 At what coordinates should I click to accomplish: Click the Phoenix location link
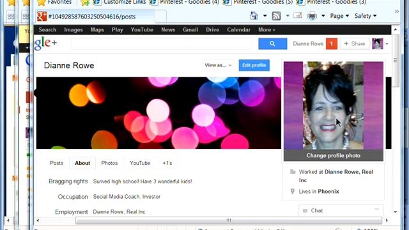point(328,192)
